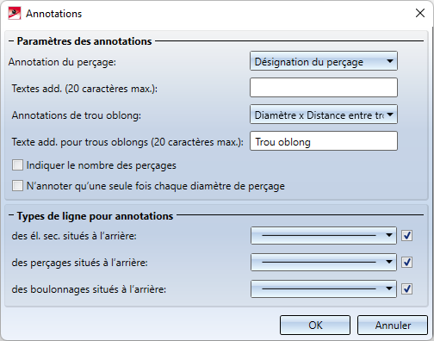Check N'annoter qu'une seule fois chaque diamètre
434x341 pixels.
[17, 186]
